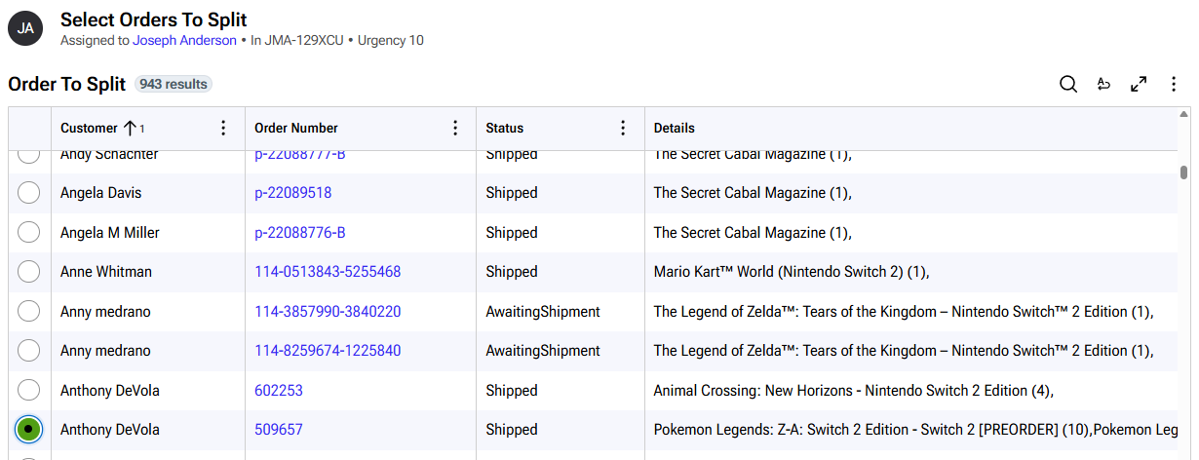The width and height of the screenshot is (1199, 460).
Task: Toggle Customer column sort arrow
Action: [129, 128]
